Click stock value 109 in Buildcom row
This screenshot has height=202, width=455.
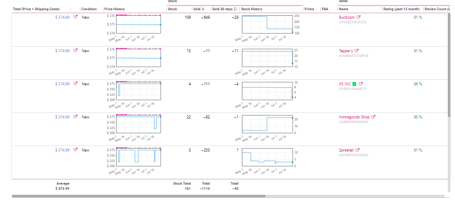(188, 17)
